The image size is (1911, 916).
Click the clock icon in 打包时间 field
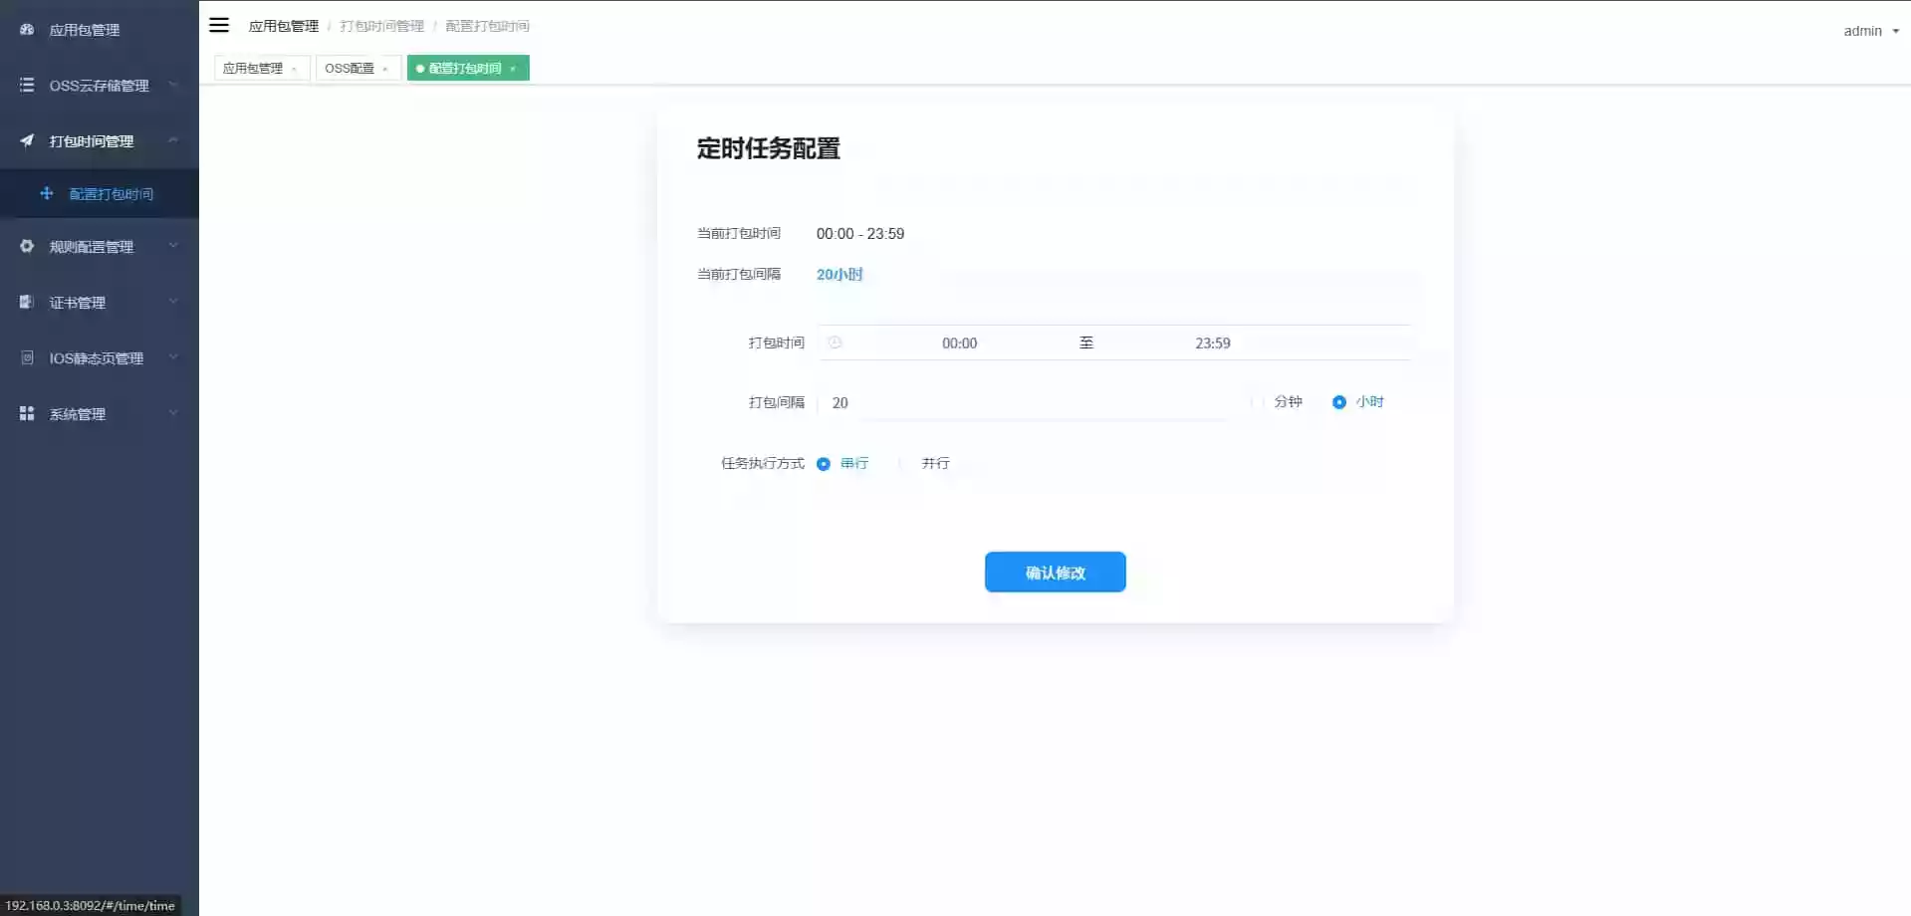point(835,342)
